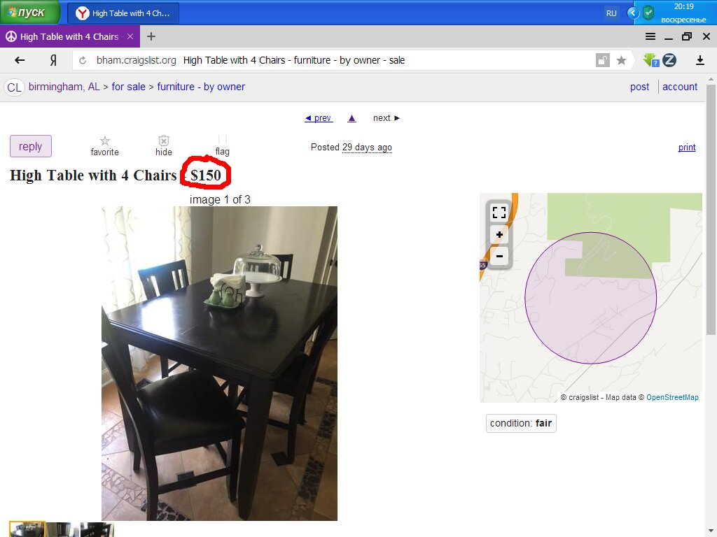717x537 pixels.
Task: Click the browser back arrow
Action: 20,60
